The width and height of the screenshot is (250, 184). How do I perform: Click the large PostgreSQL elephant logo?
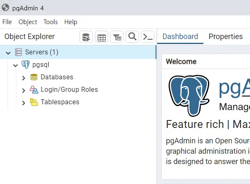tap(189, 96)
